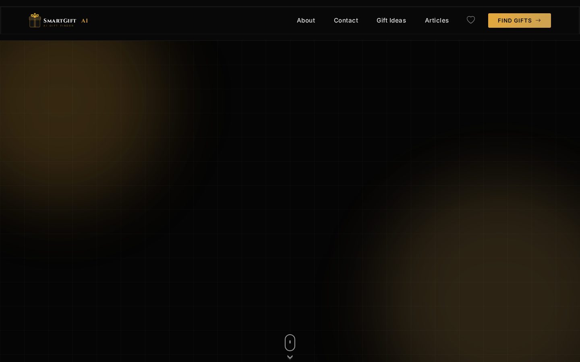Open the About page
This screenshot has height=362, width=580.
coord(306,21)
